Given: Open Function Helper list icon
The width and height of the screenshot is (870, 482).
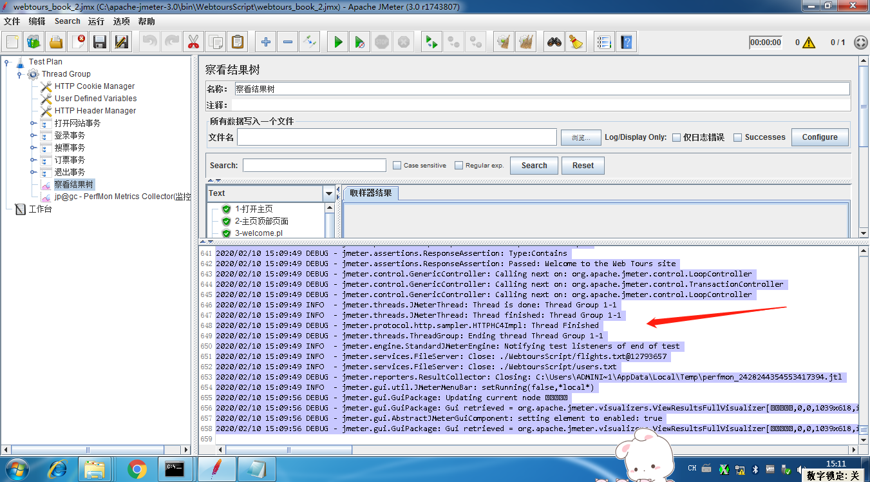Looking at the screenshot, I should (x=603, y=43).
